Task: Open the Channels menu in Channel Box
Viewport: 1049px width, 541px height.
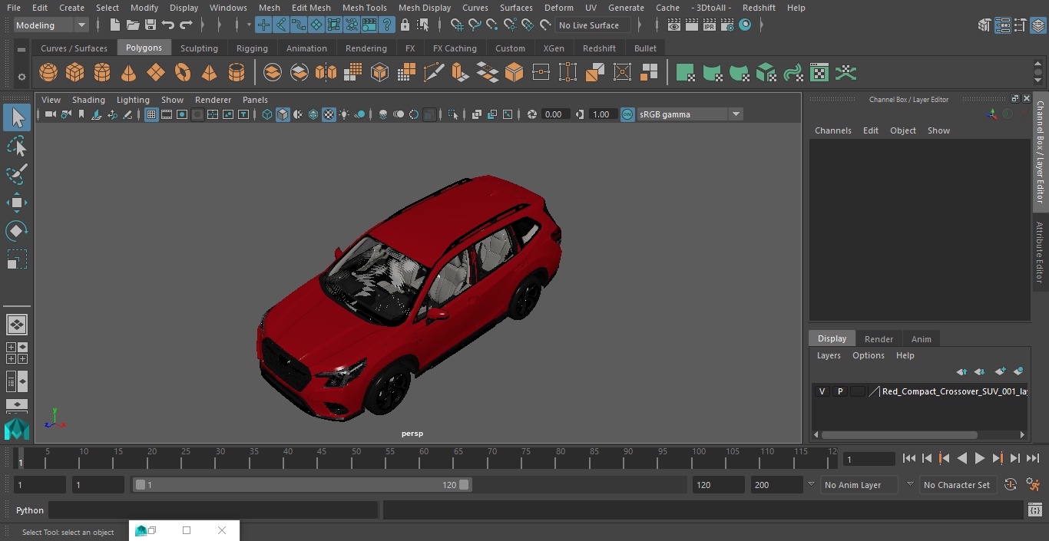Action: coord(833,130)
